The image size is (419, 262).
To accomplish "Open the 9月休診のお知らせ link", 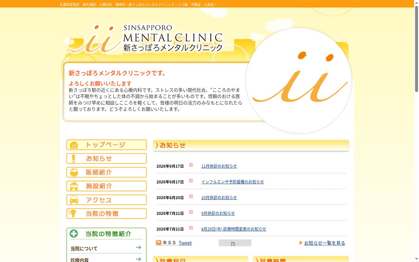I will coord(218,213).
